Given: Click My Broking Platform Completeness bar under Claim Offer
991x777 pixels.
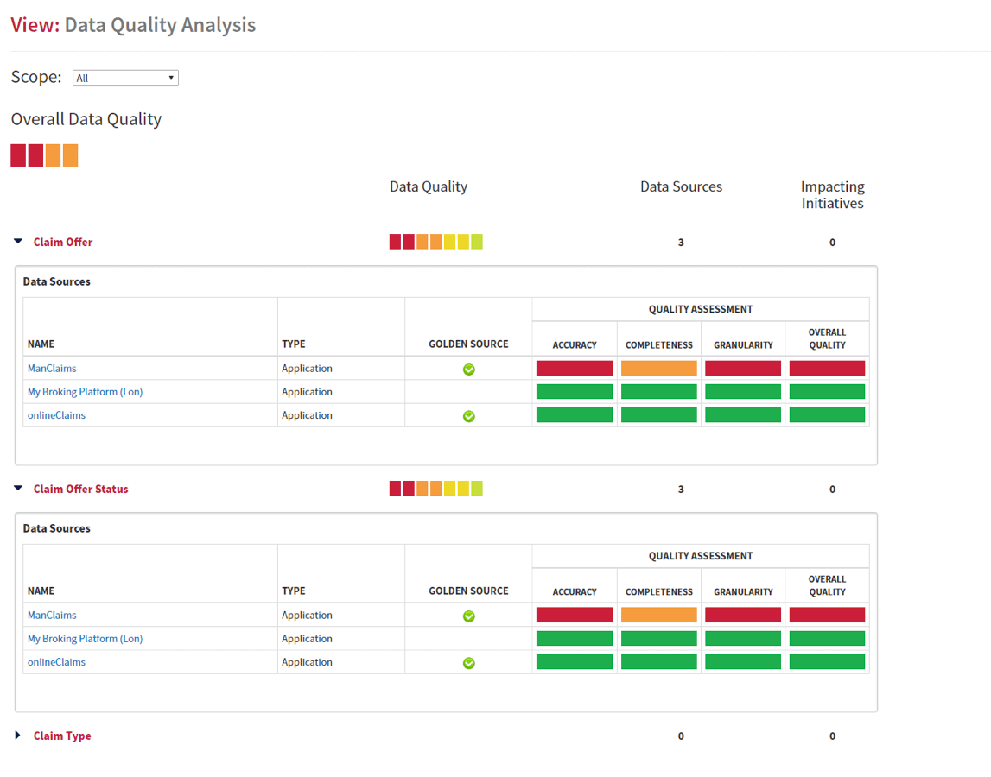Looking at the screenshot, I should (x=659, y=392).
